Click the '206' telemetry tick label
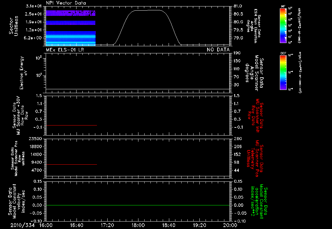 click(x=238, y=147)
